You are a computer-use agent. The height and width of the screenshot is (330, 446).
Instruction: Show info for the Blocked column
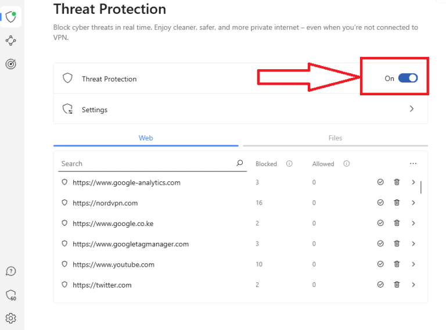click(x=289, y=164)
